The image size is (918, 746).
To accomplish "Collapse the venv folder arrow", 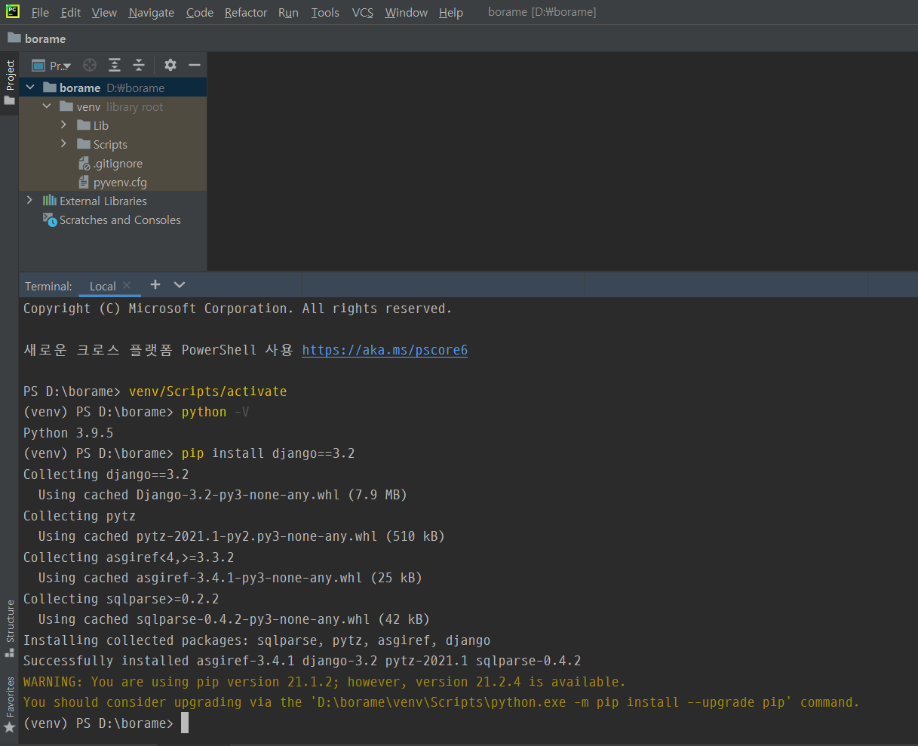I will (x=47, y=106).
